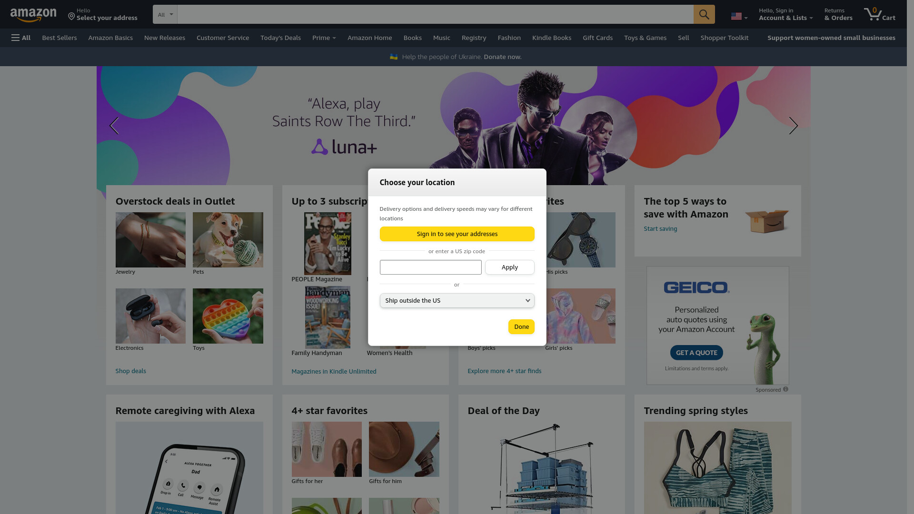Expand Account & Lists menu
914x514 pixels.
[x=785, y=14]
